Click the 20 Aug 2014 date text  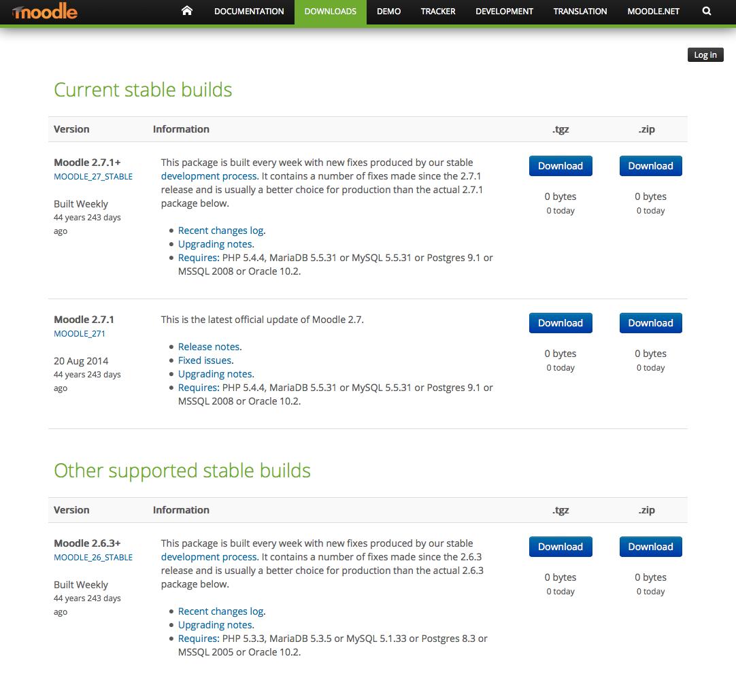tap(81, 361)
